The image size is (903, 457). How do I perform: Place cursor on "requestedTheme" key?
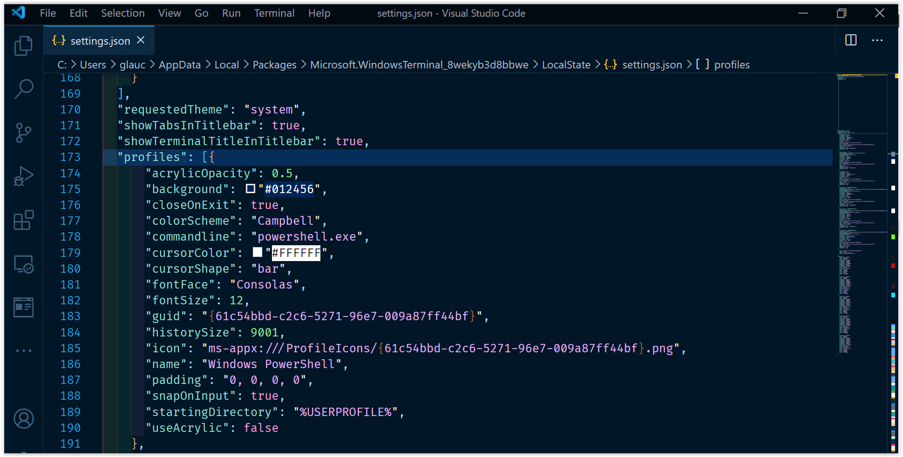tap(173, 109)
